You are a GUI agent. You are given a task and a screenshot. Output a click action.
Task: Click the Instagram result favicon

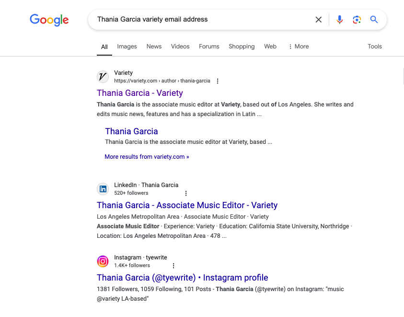(x=103, y=261)
